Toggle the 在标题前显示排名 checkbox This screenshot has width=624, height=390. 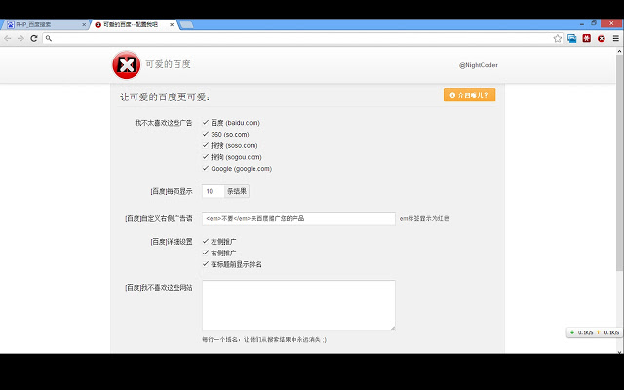(x=206, y=264)
